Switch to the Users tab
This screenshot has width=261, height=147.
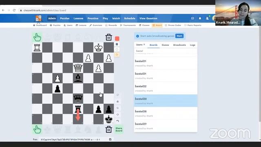coord(139,45)
